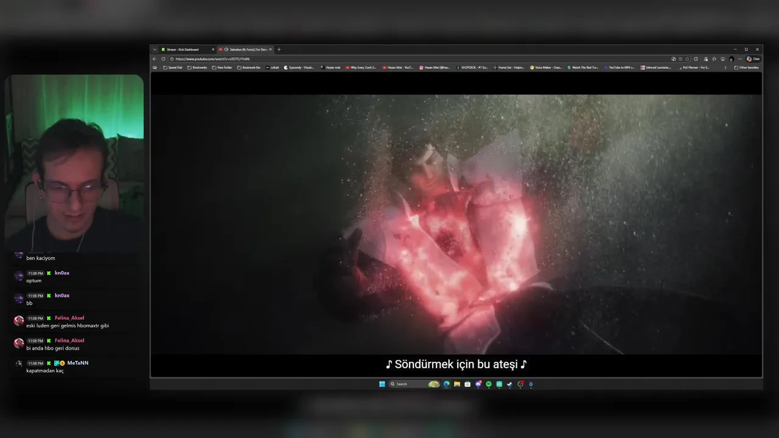Open the cobalt bookmark
Image resolution: width=779 pixels, height=438 pixels.
click(273, 68)
